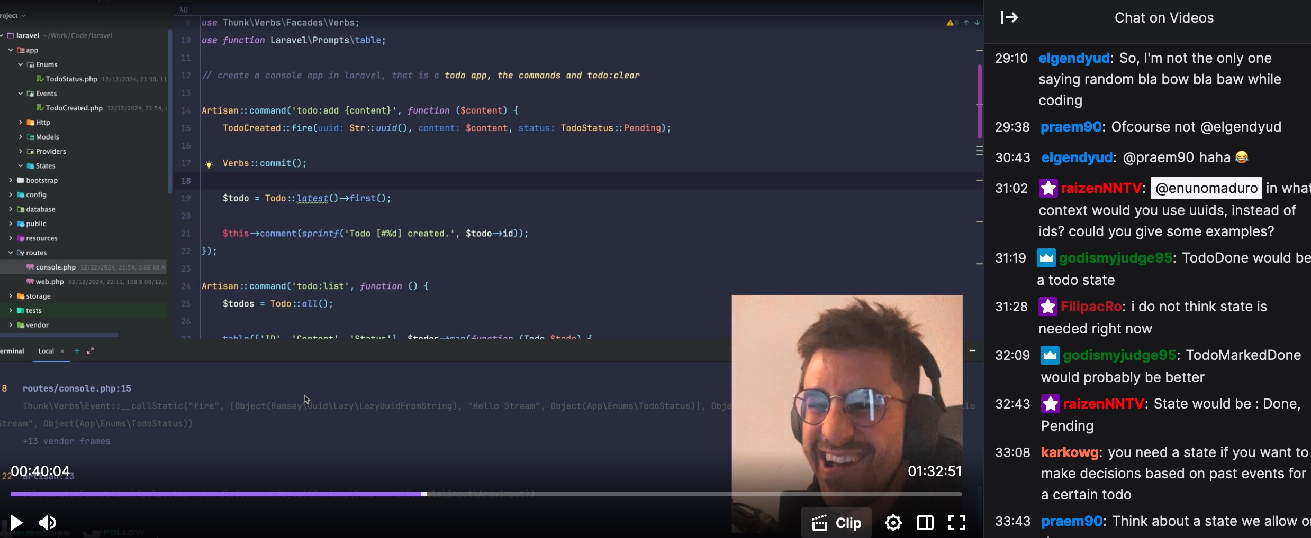This screenshot has height=538, width=1311.
Task: Jump to 31:02 chat timestamp
Action: point(1011,189)
